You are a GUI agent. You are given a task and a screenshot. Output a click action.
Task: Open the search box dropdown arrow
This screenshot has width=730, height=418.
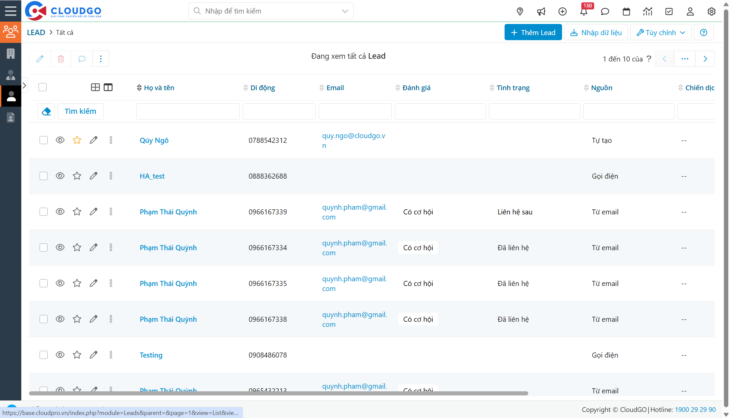pos(345,11)
